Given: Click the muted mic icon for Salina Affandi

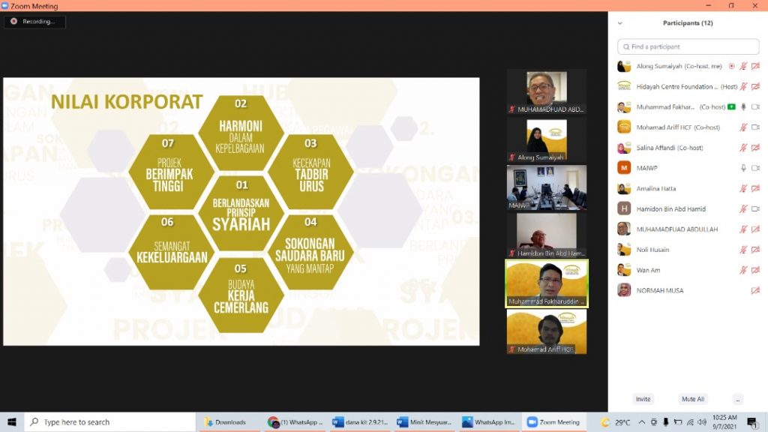Looking at the screenshot, I should pyautogui.click(x=743, y=148).
